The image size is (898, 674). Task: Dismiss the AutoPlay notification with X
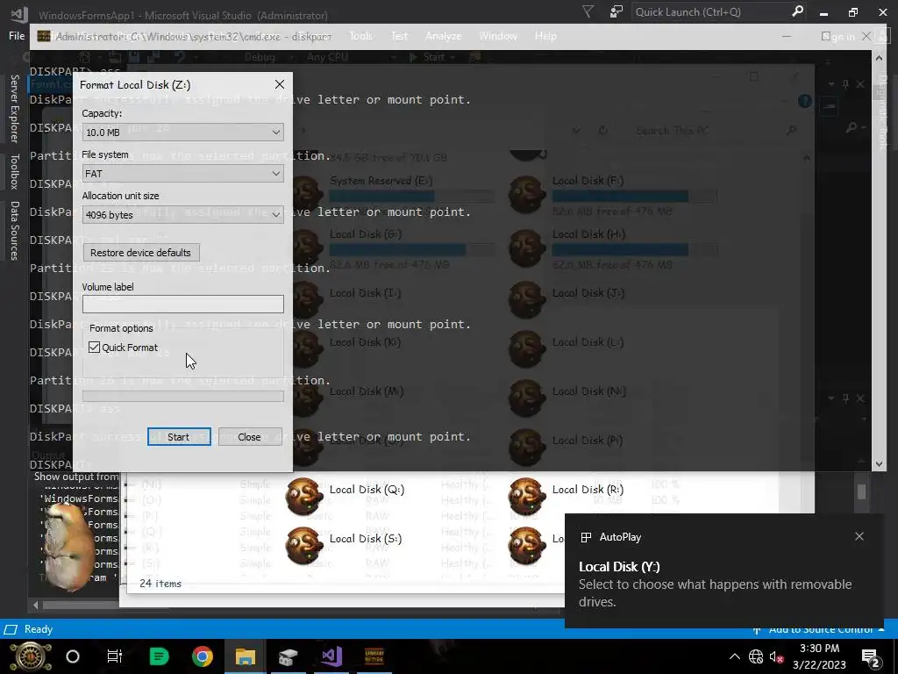[x=859, y=536]
